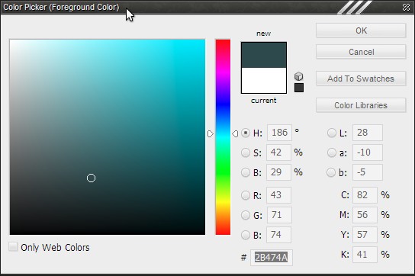Image resolution: width=415 pixels, height=276 pixels.
Task: Click the Only Web Colors label text
Action: click(55, 248)
